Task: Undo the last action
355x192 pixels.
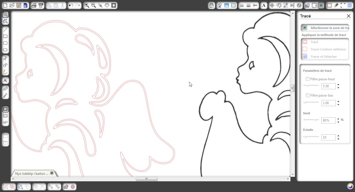Action: pos(71,5)
